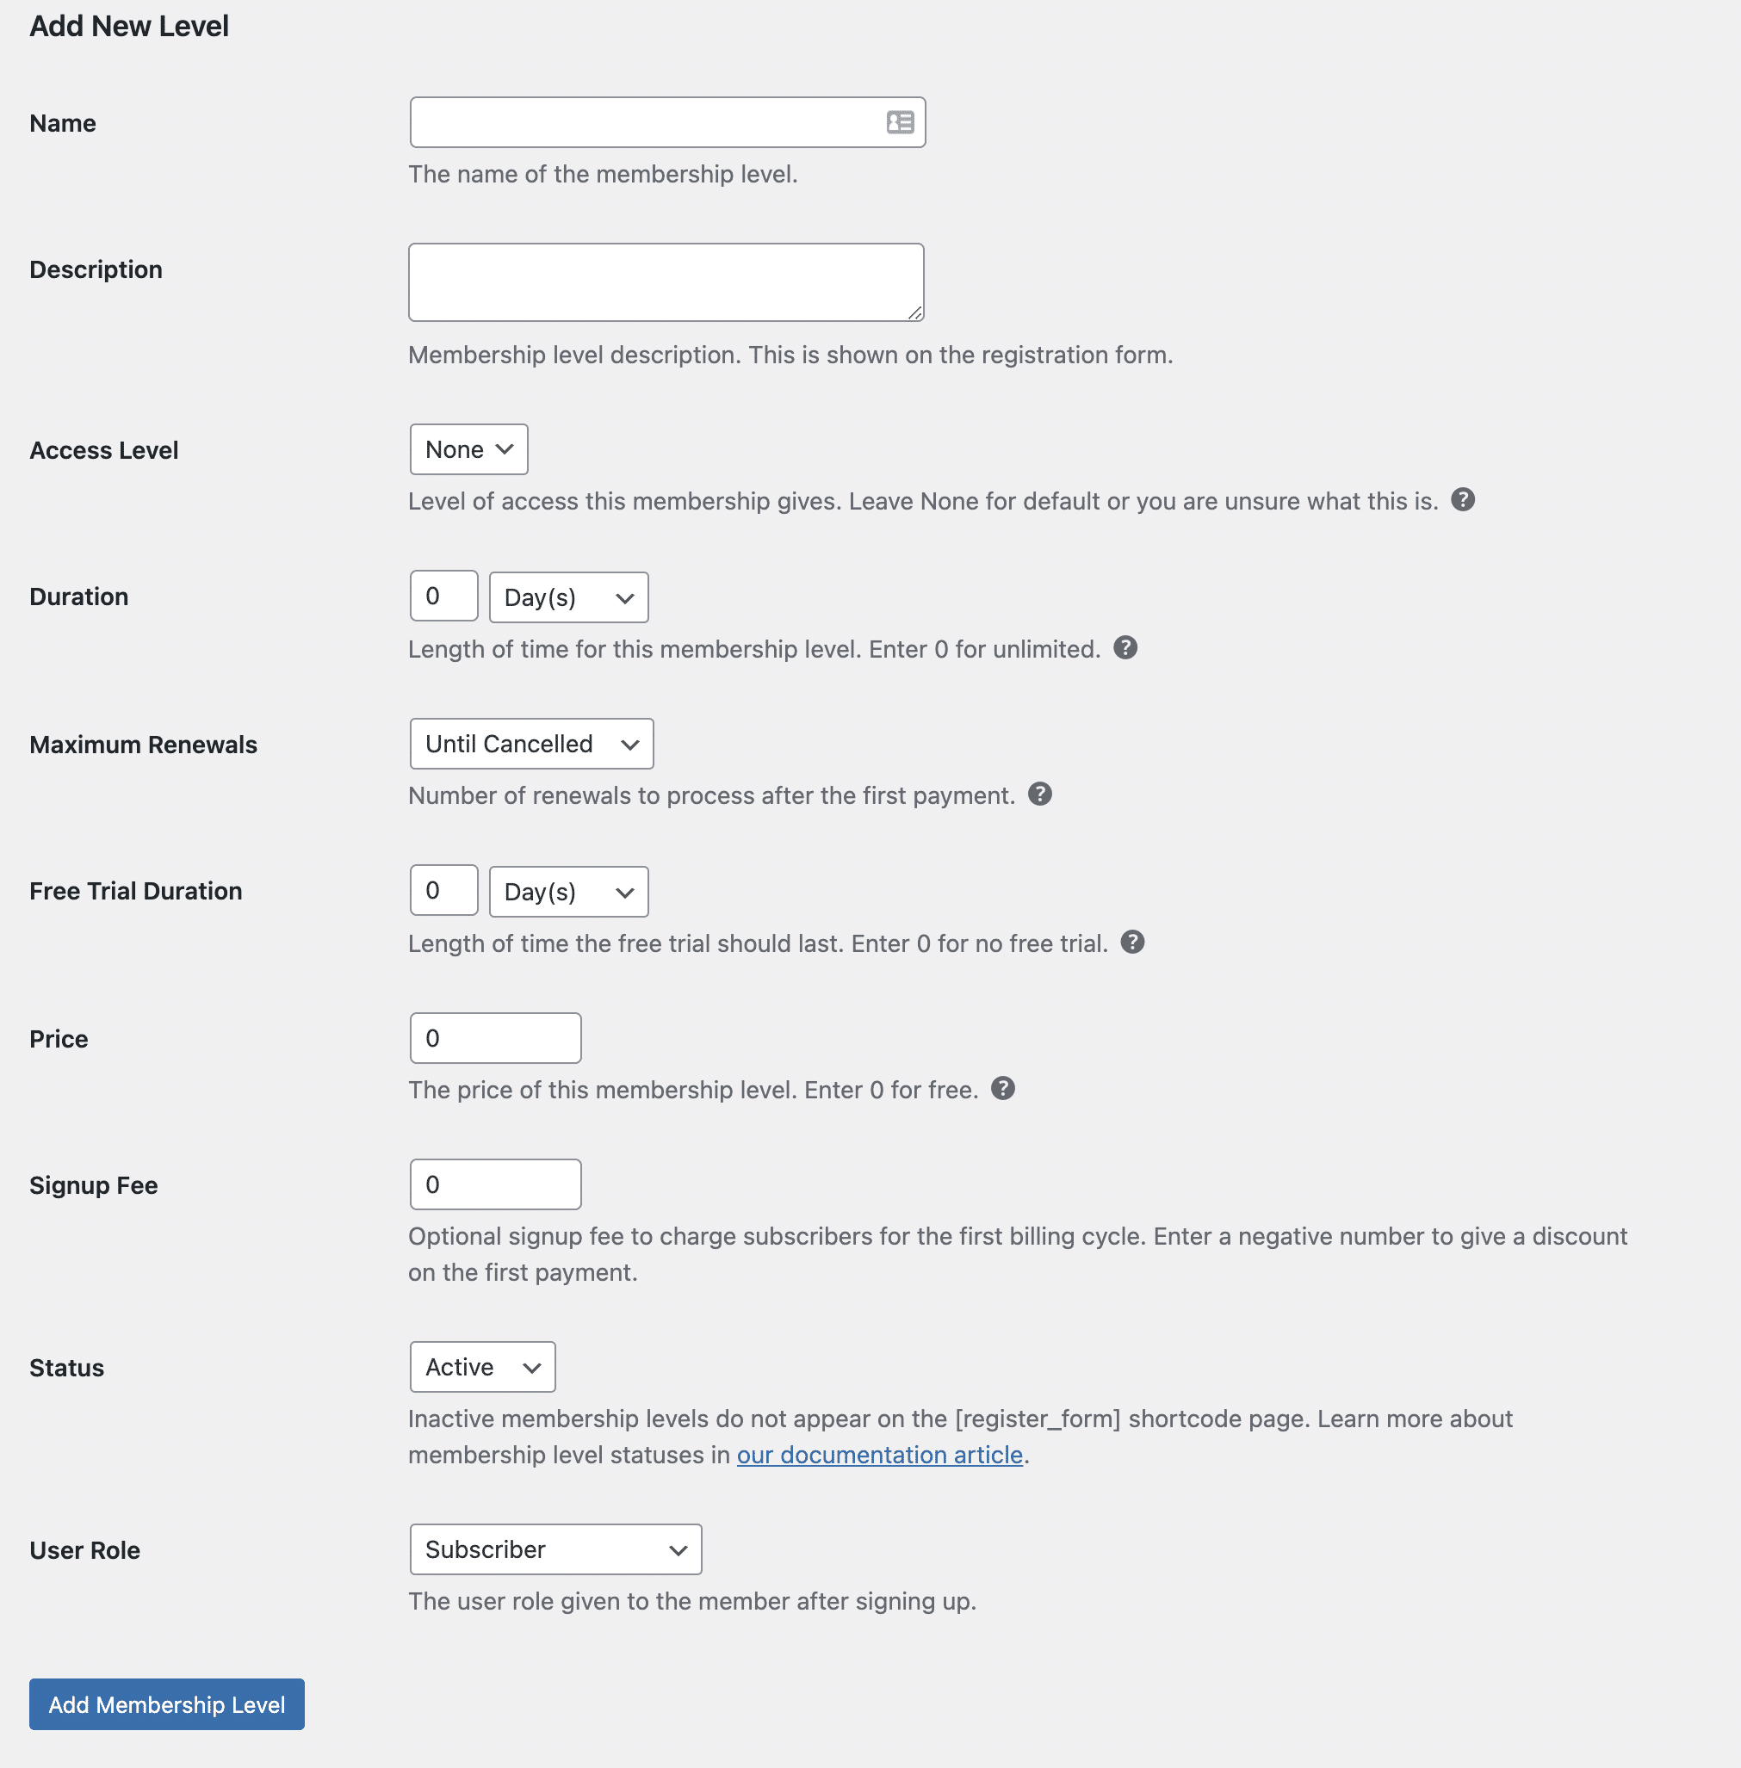Viewport: 1741px width, 1768px height.
Task: Click the help icon next to Duration description
Action: tap(1125, 648)
